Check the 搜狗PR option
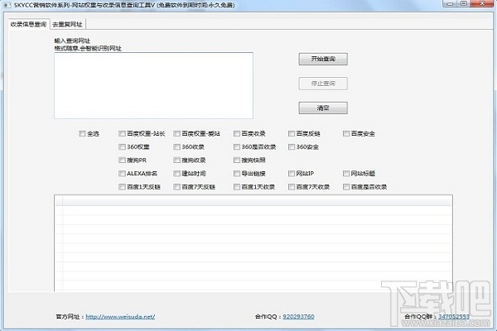 pos(122,161)
